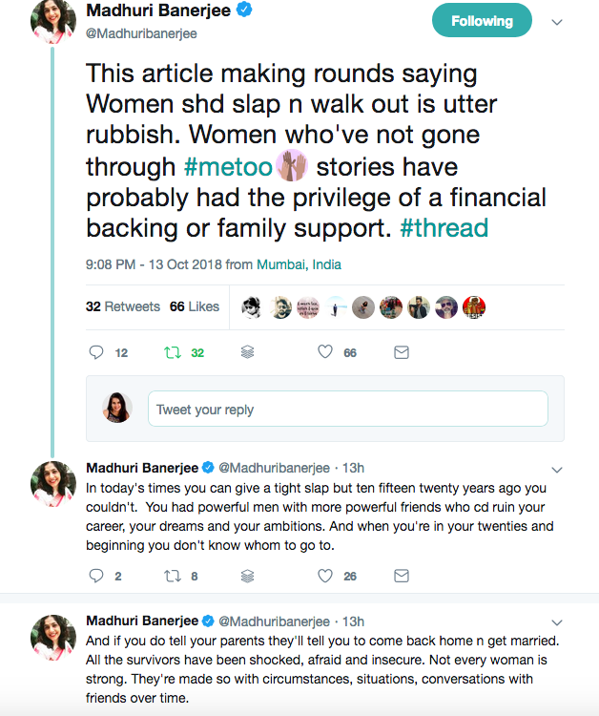
Task: Retweet the tweet with 8 retweets
Action: [173, 576]
